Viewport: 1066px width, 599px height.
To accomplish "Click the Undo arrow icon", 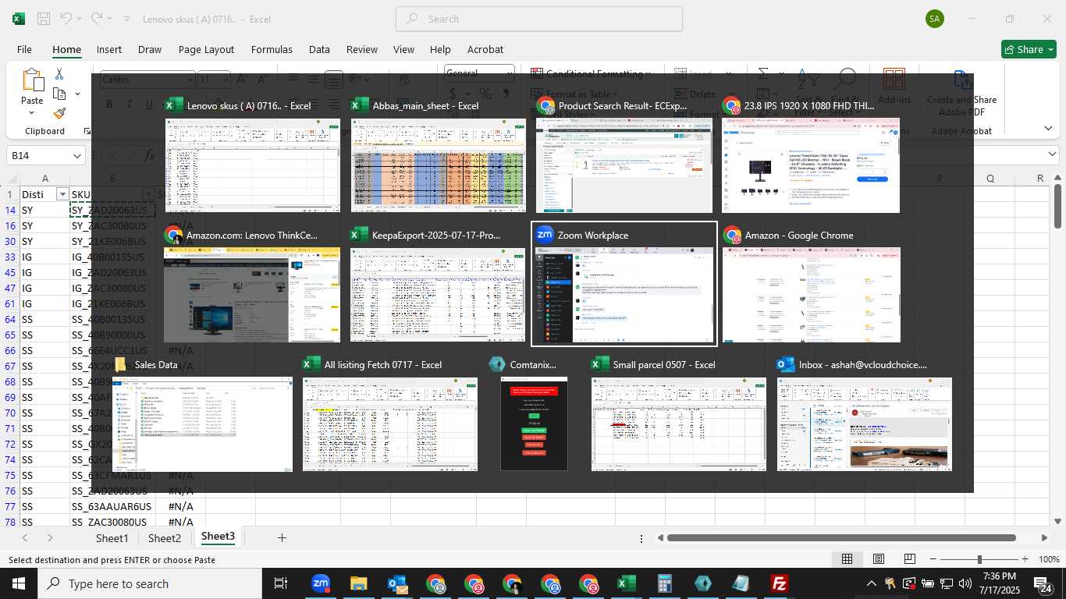I will (66, 19).
